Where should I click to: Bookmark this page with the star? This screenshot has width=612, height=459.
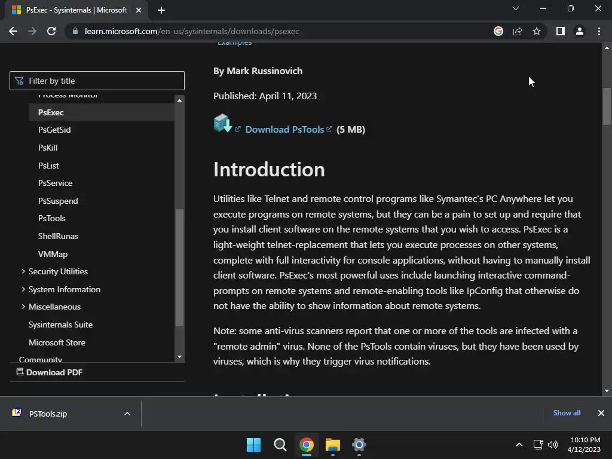click(x=537, y=31)
